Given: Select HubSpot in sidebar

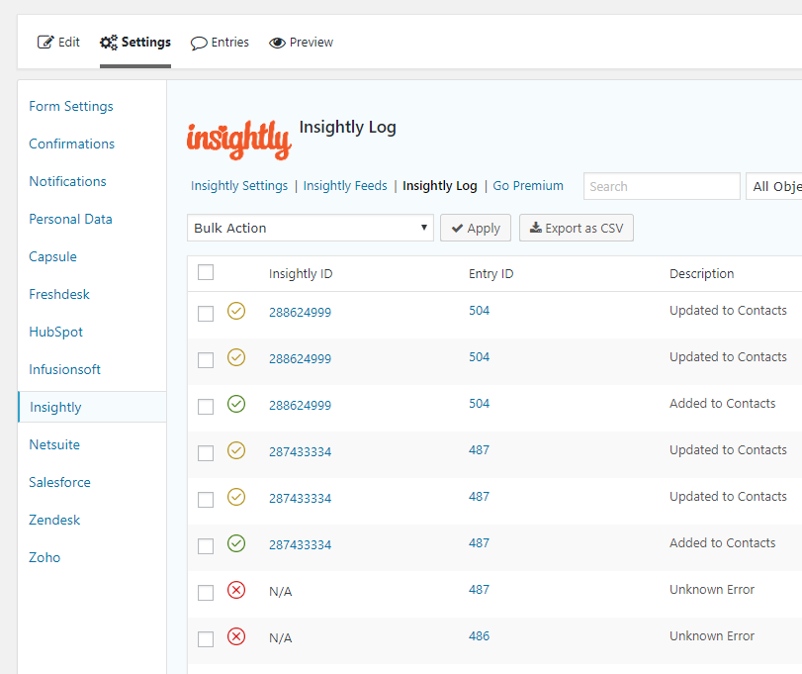Looking at the screenshot, I should [x=55, y=333].
